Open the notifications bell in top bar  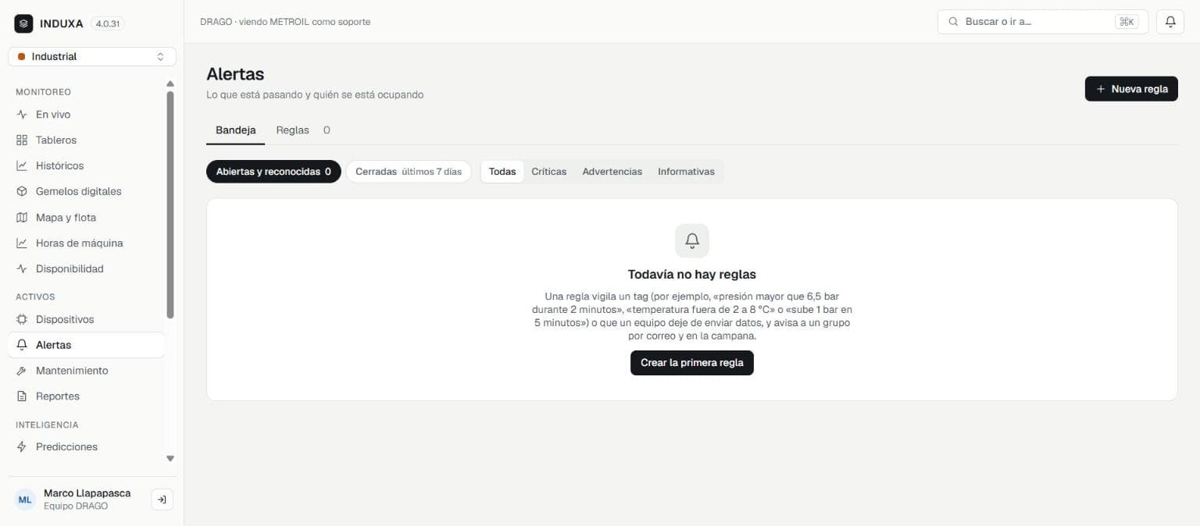tap(1170, 22)
